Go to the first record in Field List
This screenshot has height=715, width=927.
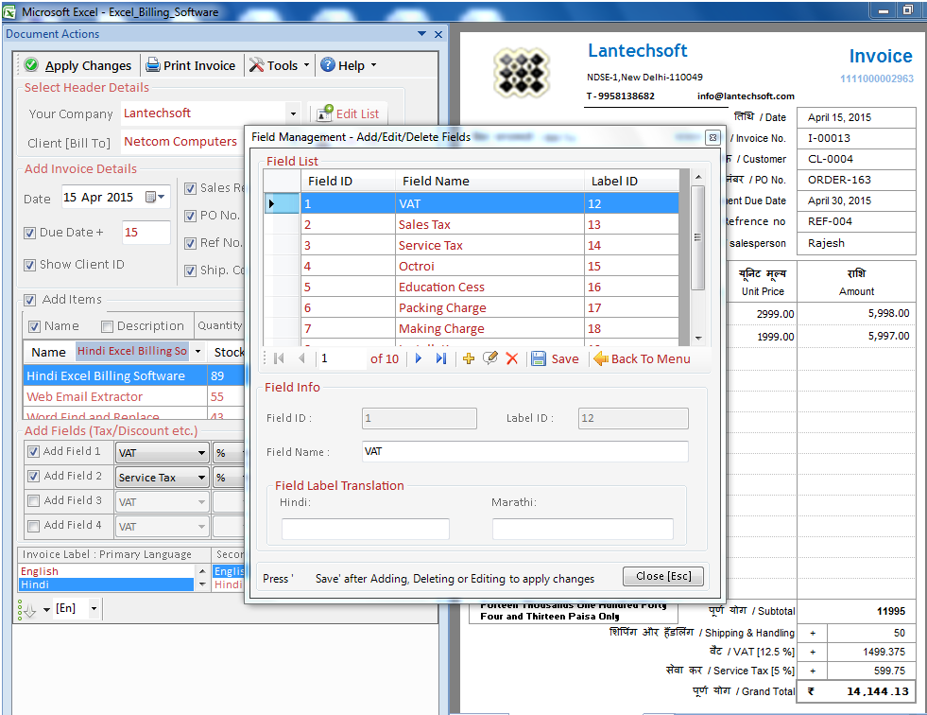[279, 358]
